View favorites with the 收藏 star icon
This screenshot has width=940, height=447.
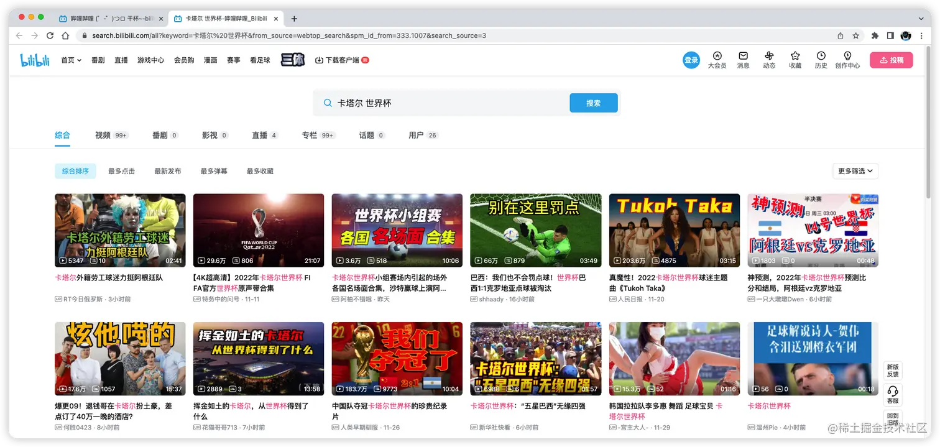pyautogui.click(x=795, y=60)
